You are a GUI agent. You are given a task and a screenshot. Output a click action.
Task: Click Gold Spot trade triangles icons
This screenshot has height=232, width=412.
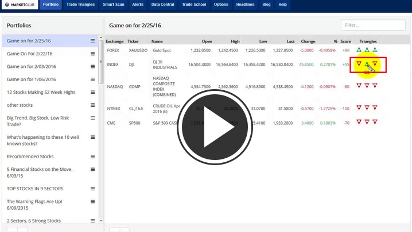[367, 50]
